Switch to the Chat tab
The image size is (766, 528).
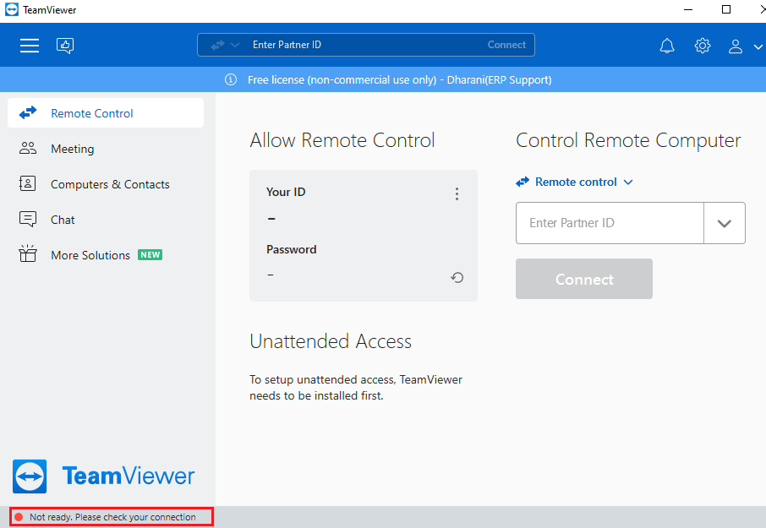click(x=106, y=220)
